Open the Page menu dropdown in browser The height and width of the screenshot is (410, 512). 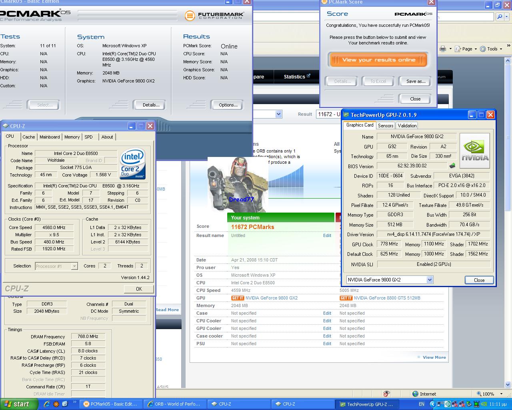tap(475, 49)
